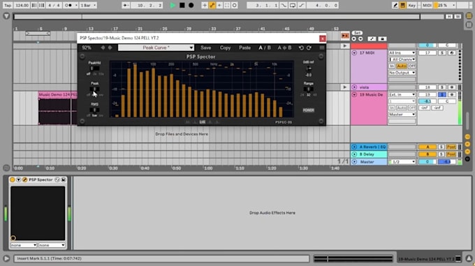Toggle the Automation Mode icon
This screenshot has height=266, width=475.
coord(372,38)
